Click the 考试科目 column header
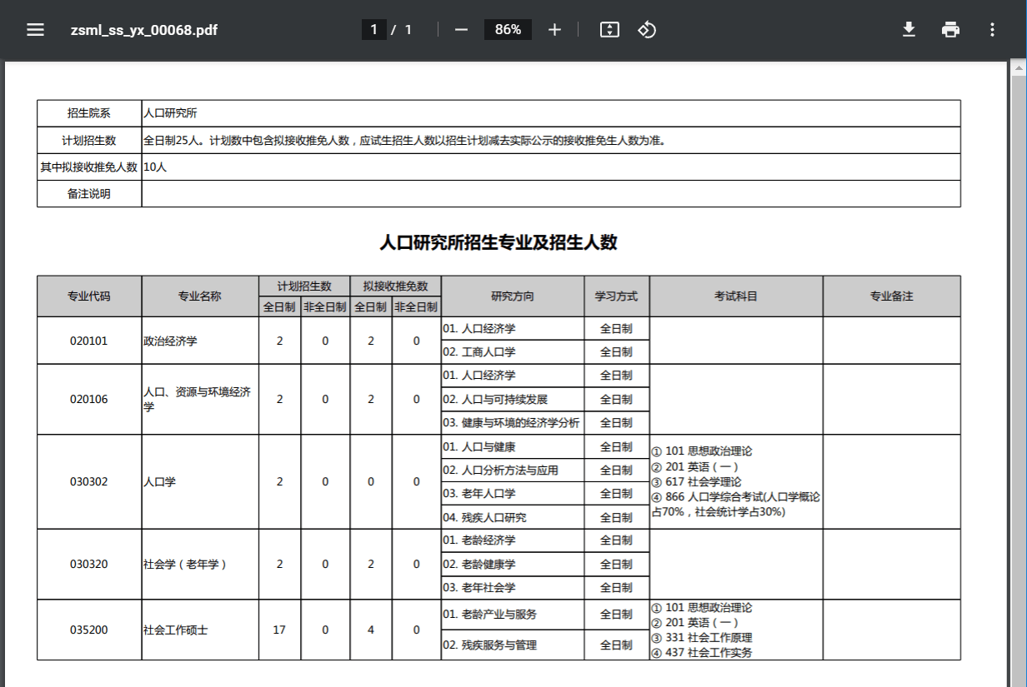The image size is (1027, 687). tap(736, 296)
